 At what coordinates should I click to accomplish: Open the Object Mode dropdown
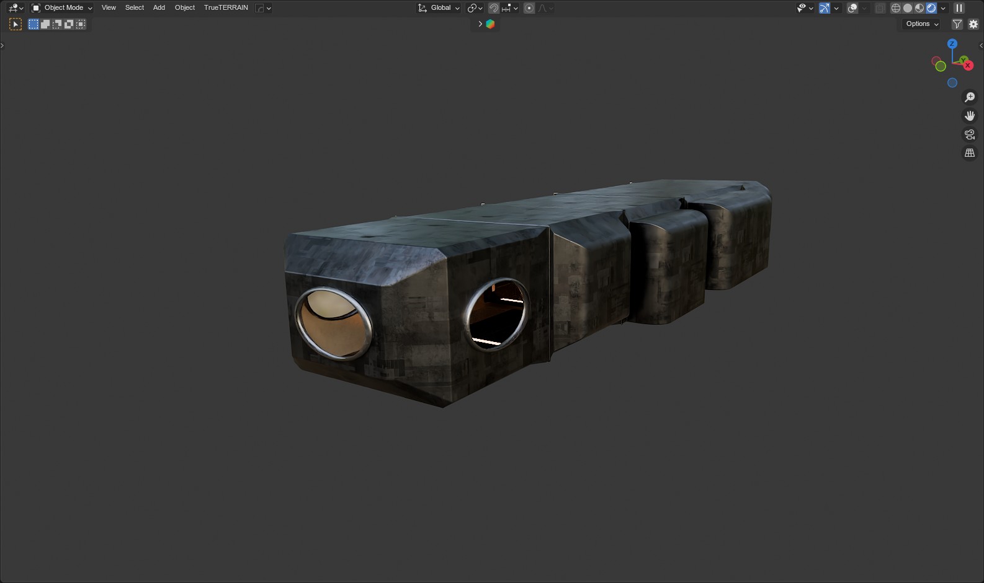[62, 8]
